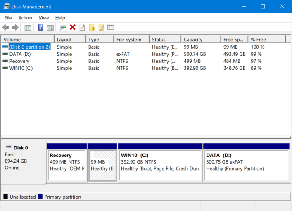Sort by the File System column header
This screenshot has width=292, height=211.
(131, 40)
